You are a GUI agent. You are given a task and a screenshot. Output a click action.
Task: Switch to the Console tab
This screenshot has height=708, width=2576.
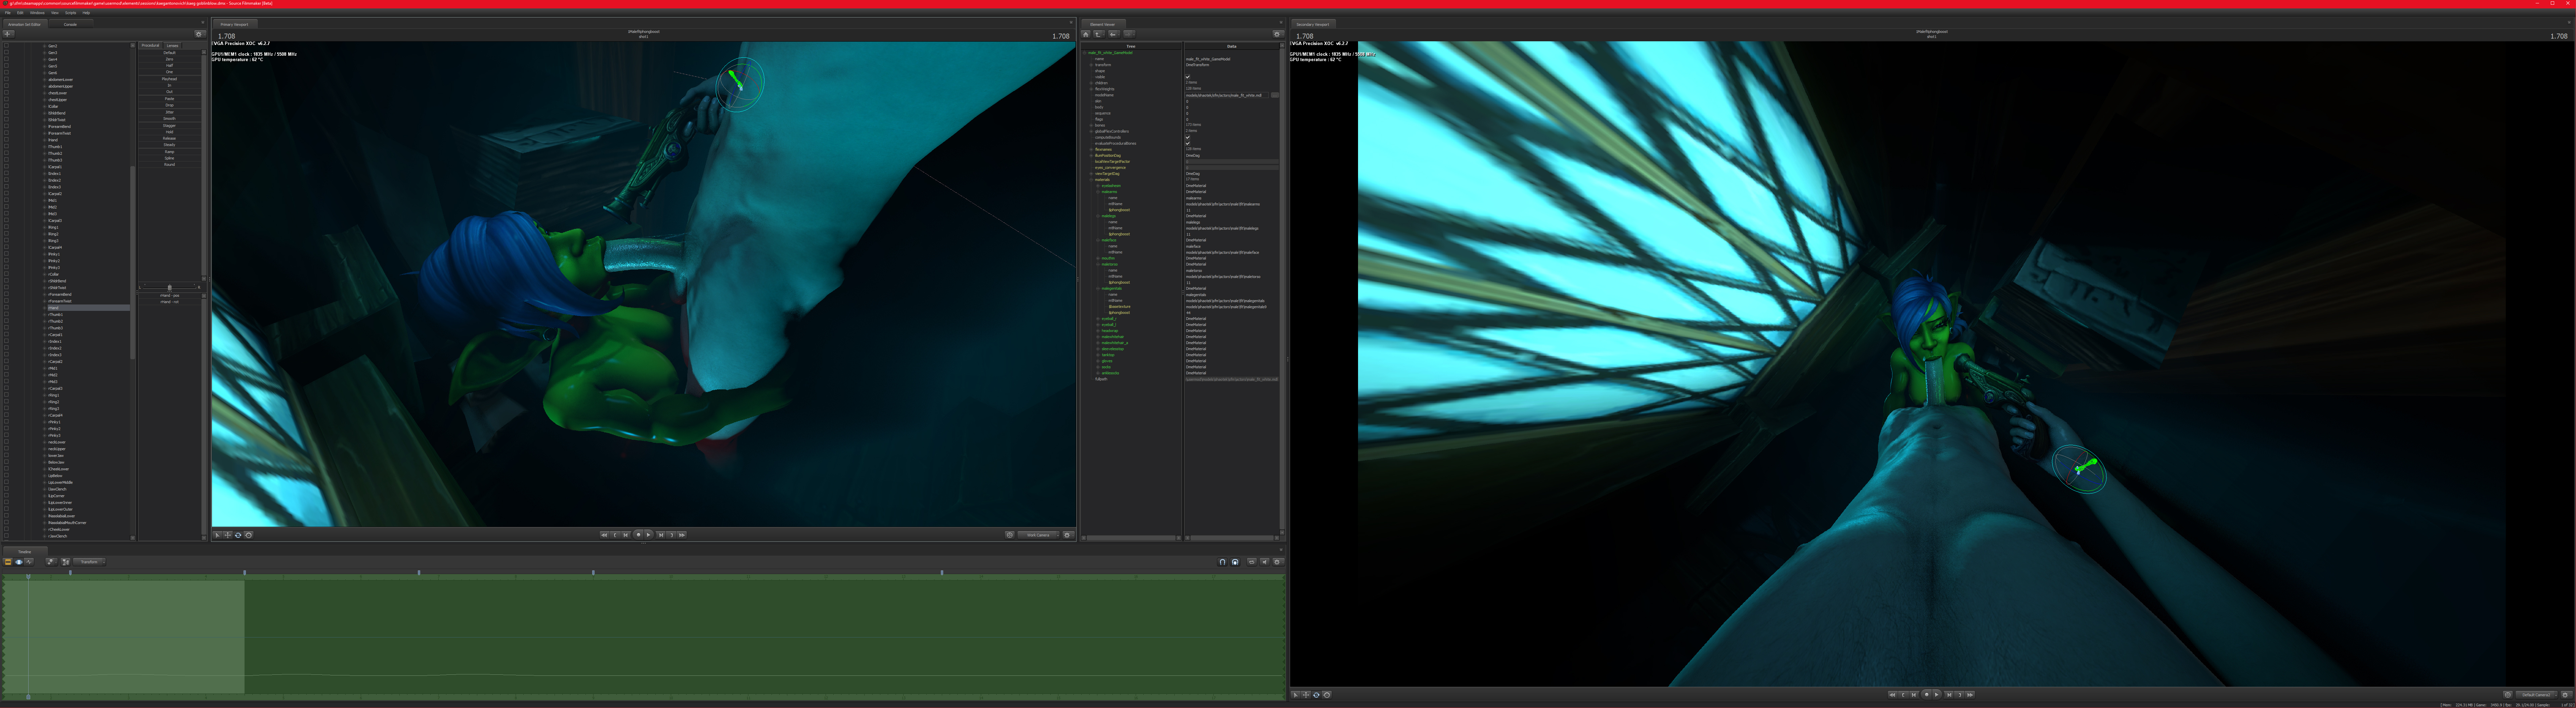coord(70,24)
